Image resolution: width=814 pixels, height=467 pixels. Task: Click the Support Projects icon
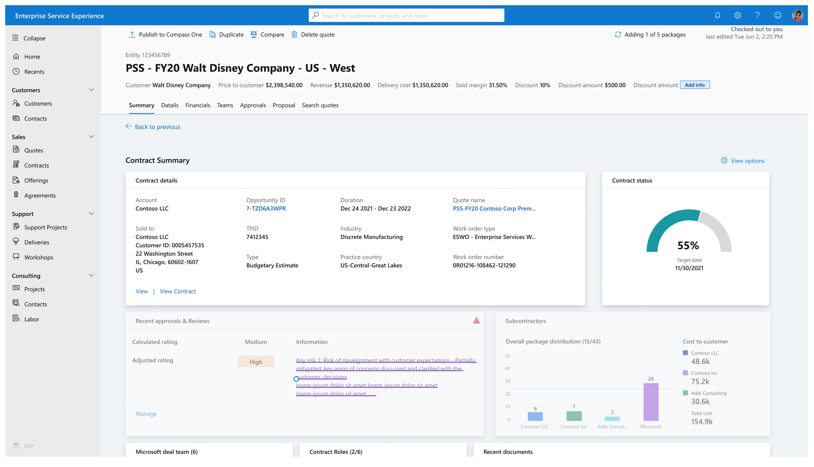[16, 227]
